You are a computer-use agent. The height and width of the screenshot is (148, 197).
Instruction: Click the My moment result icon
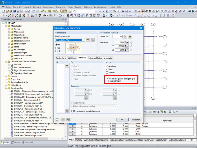coord(145,16)
